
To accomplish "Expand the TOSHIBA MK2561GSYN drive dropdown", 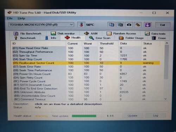I will pos(41,25).
